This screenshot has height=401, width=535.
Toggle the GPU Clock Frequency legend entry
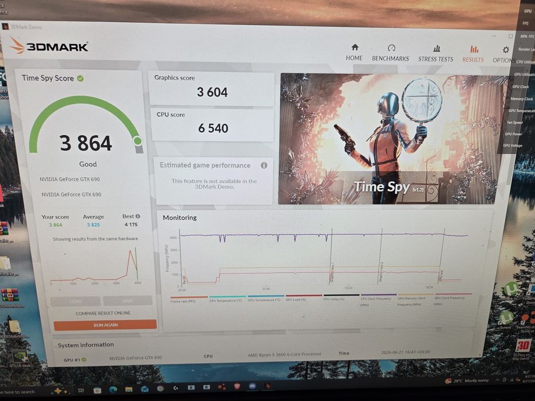pos(452,298)
